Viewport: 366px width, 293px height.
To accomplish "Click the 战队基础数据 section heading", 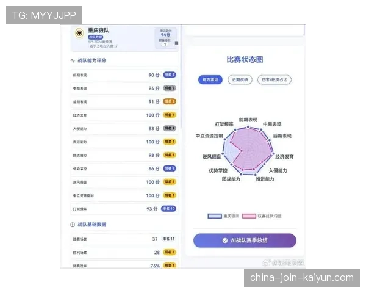I will [91, 225].
